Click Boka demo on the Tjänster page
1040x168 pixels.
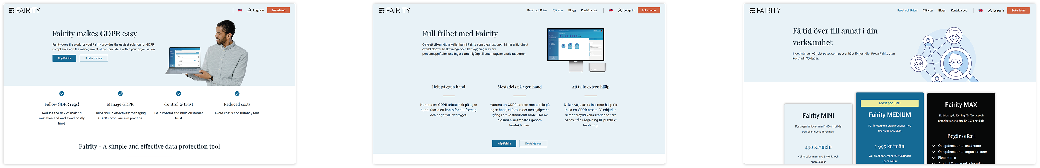click(x=649, y=11)
